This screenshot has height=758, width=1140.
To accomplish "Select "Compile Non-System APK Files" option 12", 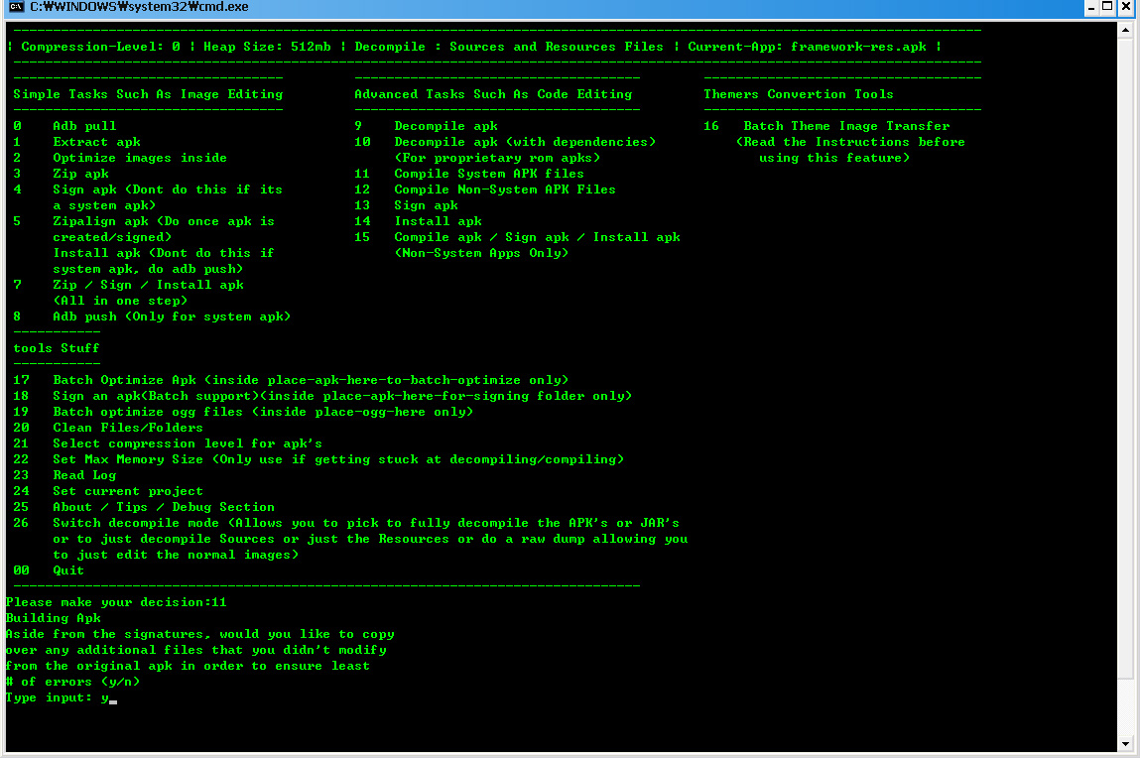I will coord(504,189).
